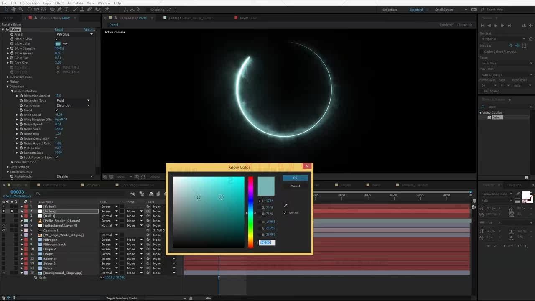Open the Composite dropdown set to Distortion

[73, 105]
